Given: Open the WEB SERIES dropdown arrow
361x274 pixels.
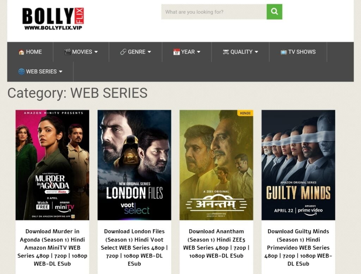Looking at the screenshot, I should pyautogui.click(x=61, y=71).
